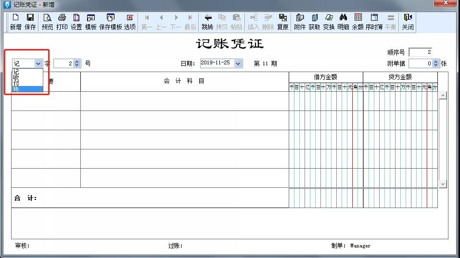The image size is (460, 258).
Task: Click first row 借方金额 cell
Action: pyautogui.click(x=326, y=101)
